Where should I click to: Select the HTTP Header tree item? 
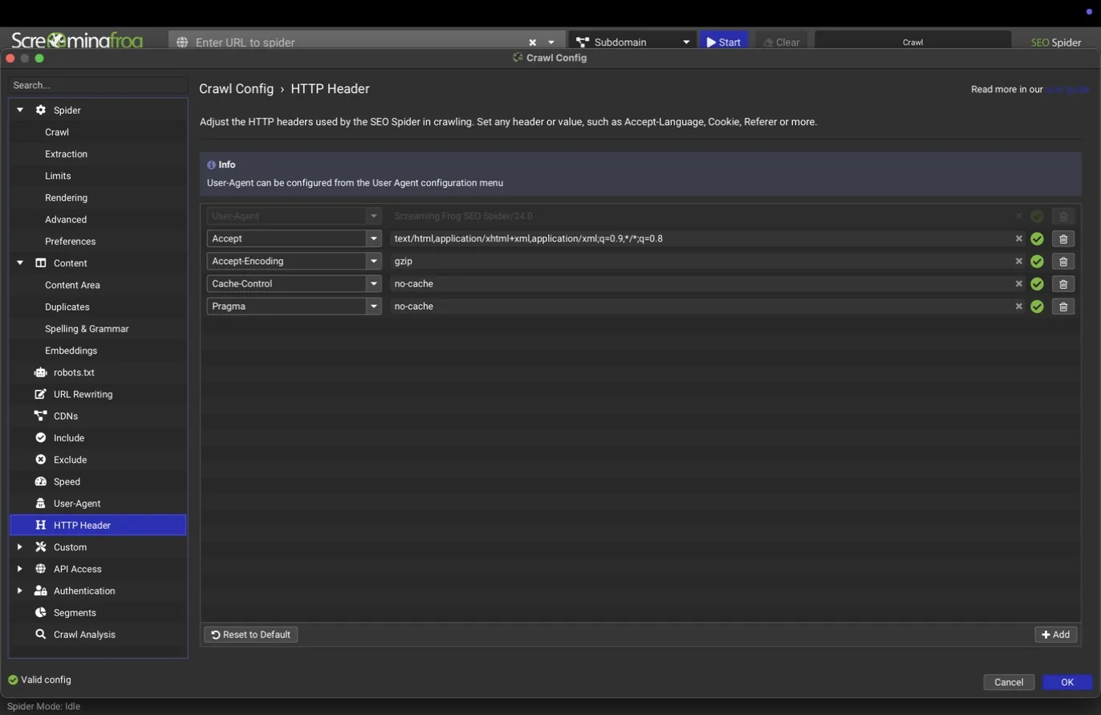tap(98, 525)
